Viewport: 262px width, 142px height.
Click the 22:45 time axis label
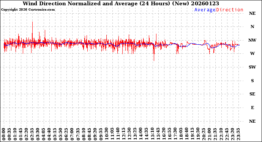click(227, 134)
